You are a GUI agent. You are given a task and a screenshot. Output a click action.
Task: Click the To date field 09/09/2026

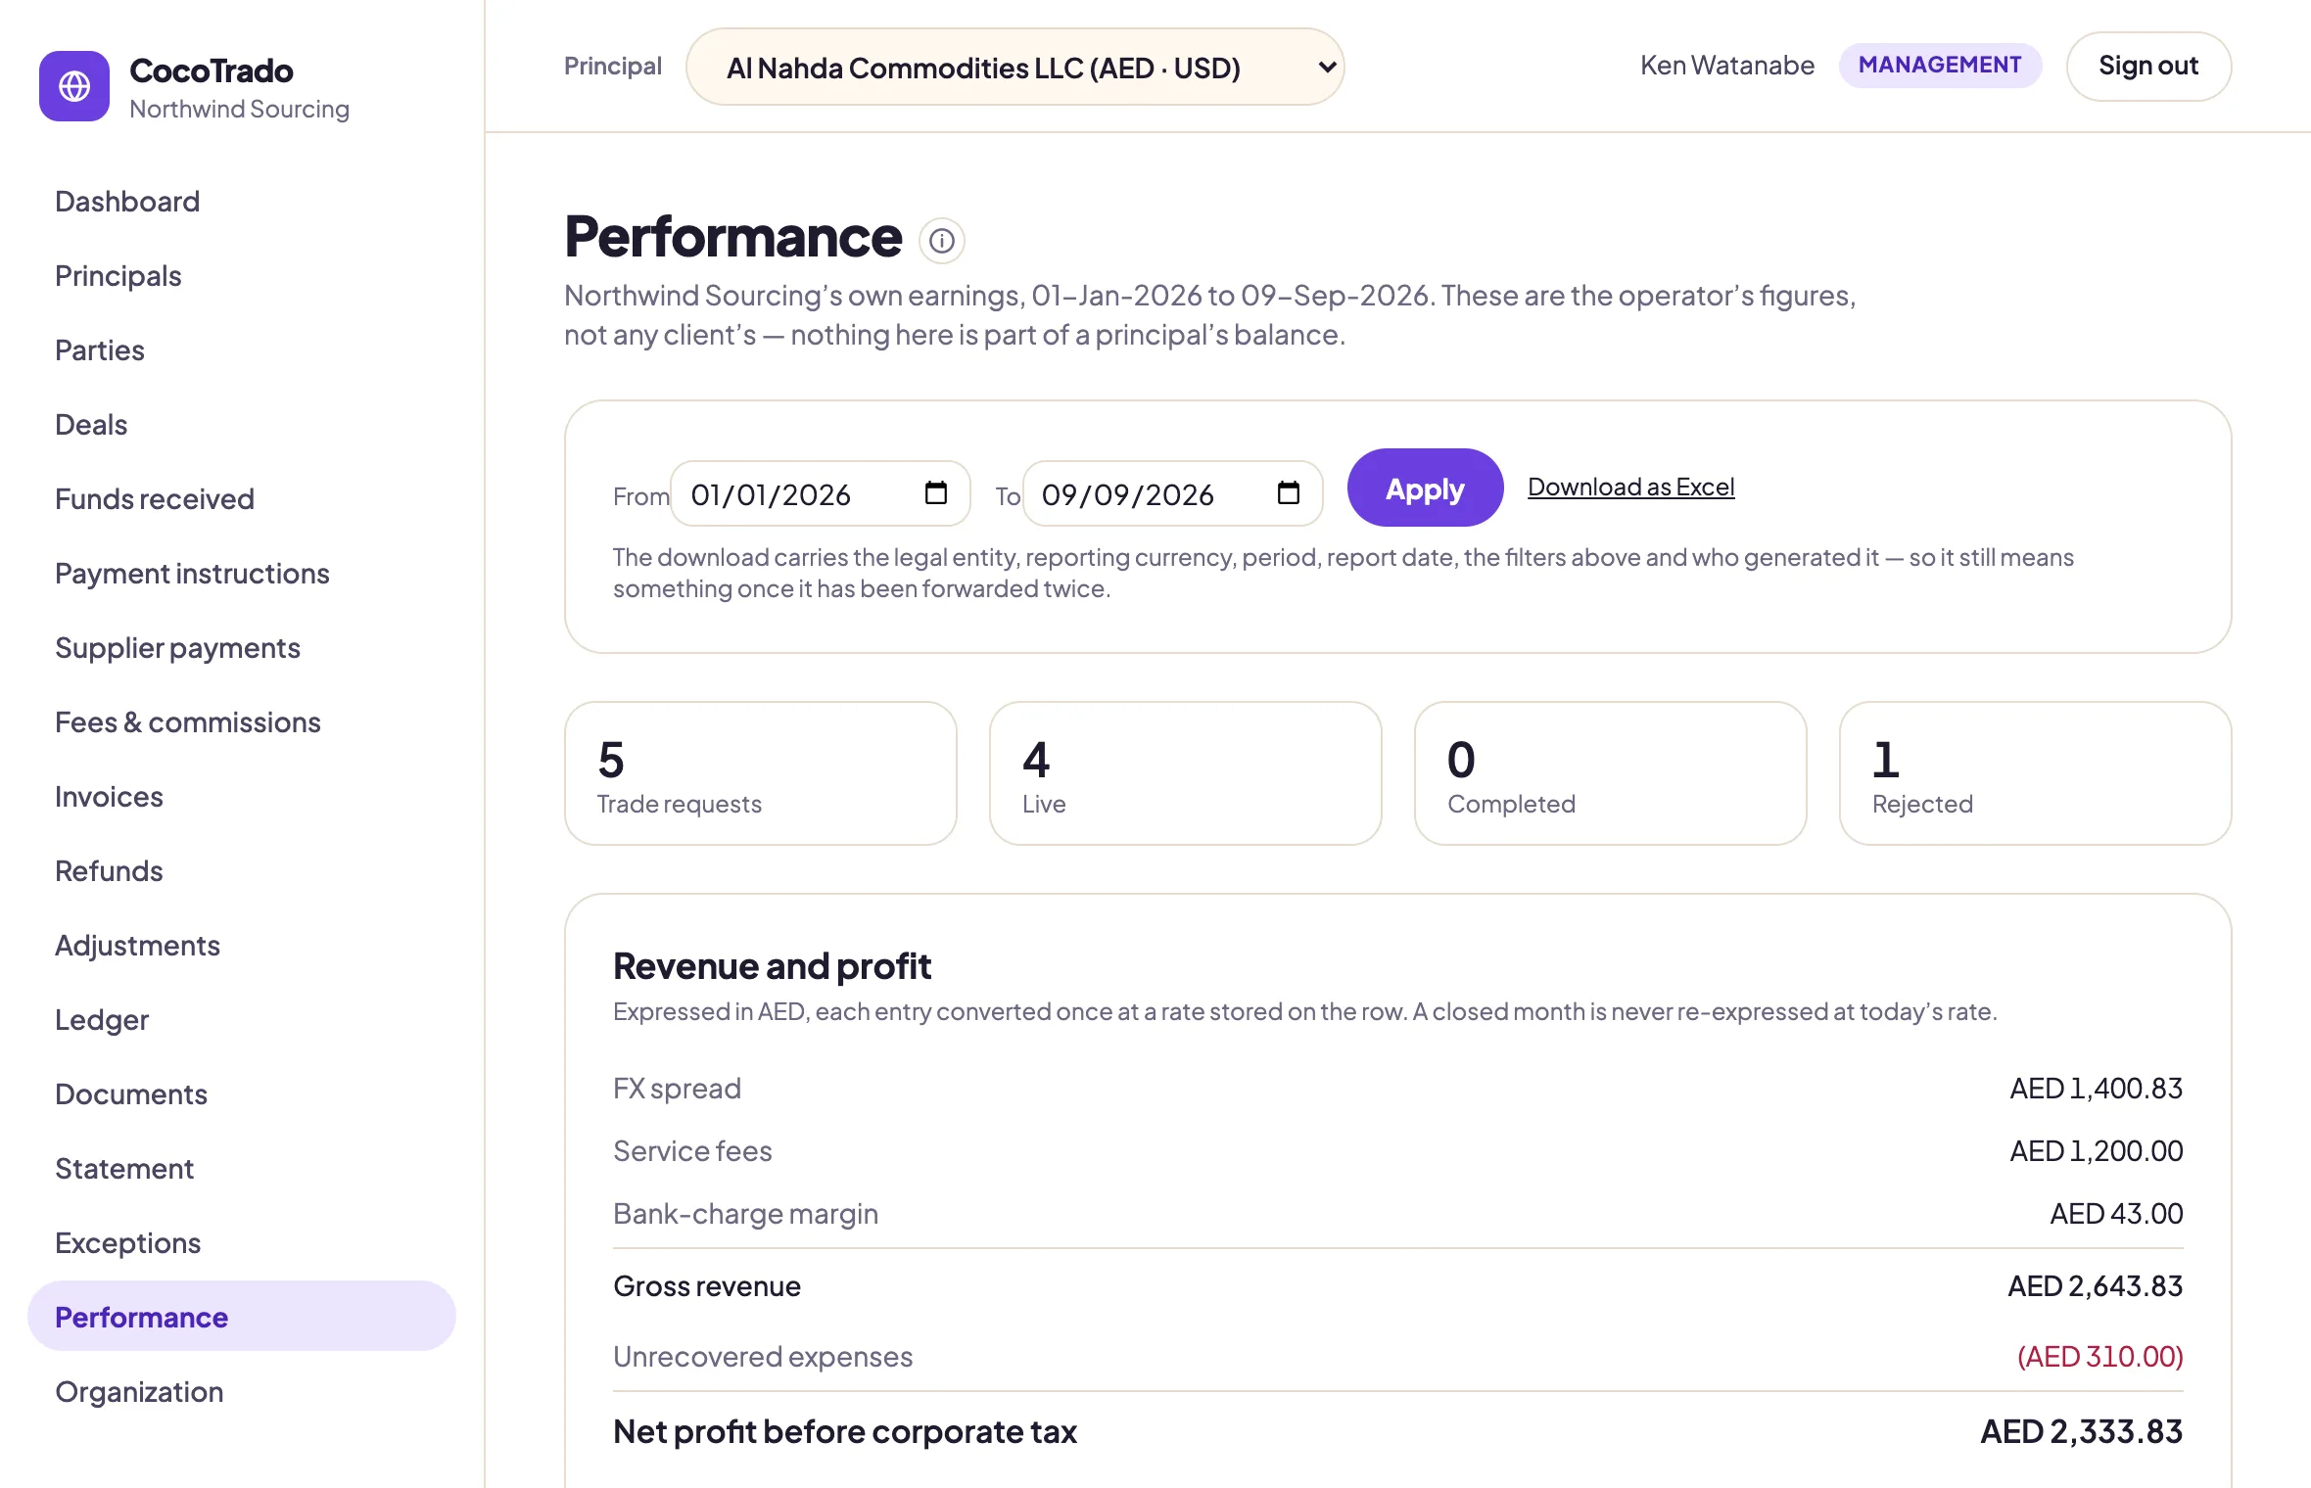pyautogui.click(x=1173, y=493)
